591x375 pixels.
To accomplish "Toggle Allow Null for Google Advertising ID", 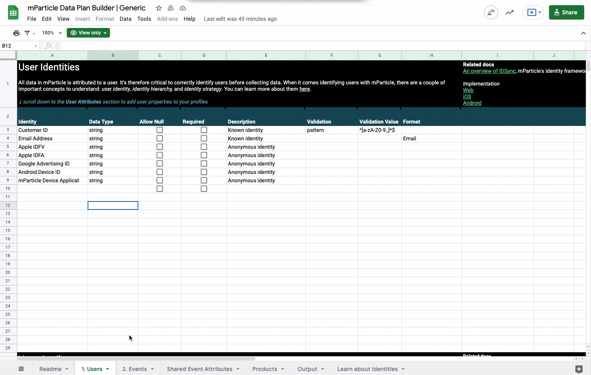I will click(160, 164).
